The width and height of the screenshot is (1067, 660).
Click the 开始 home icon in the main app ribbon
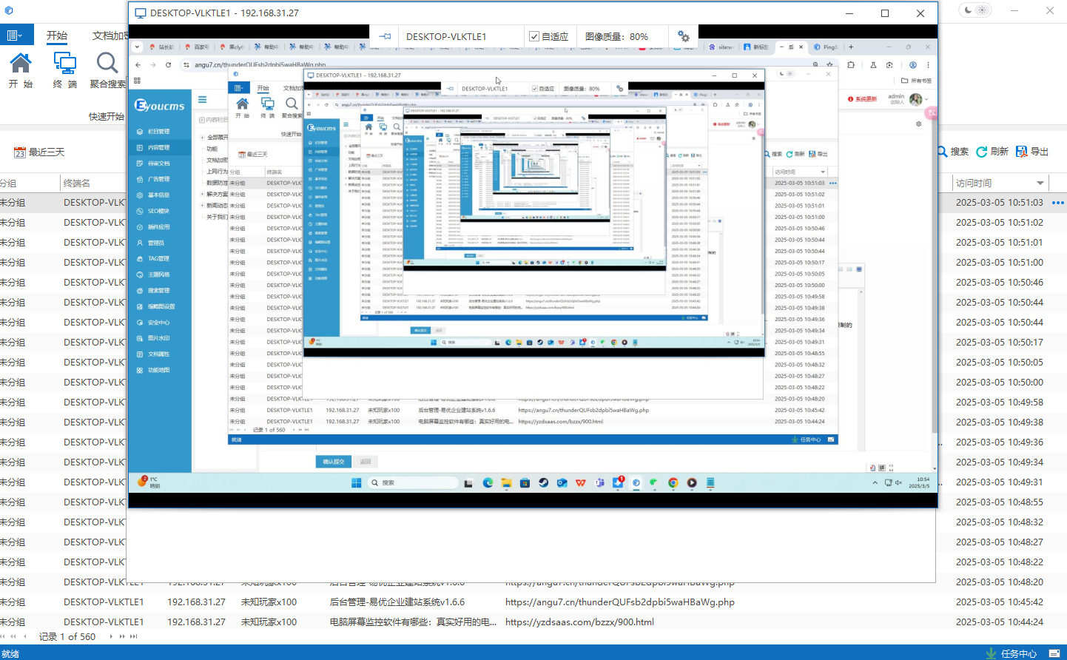click(x=21, y=64)
